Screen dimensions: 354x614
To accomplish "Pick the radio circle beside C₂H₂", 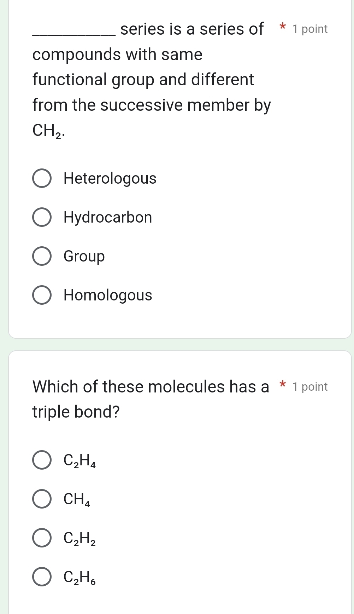I will click(42, 538).
